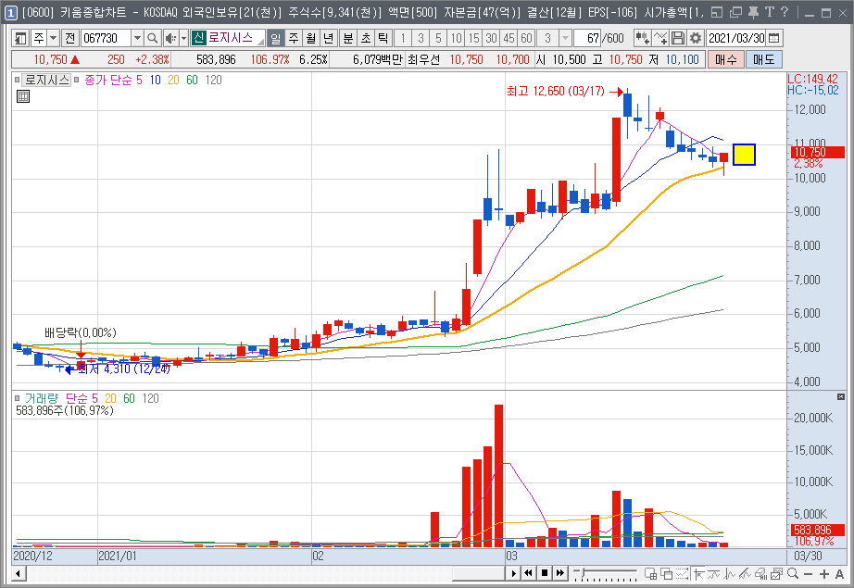
Task: Click the 15 interval tab
Action: click(x=474, y=38)
